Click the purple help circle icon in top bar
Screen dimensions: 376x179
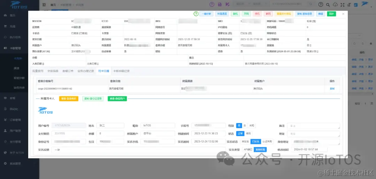(x=212, y=4)
